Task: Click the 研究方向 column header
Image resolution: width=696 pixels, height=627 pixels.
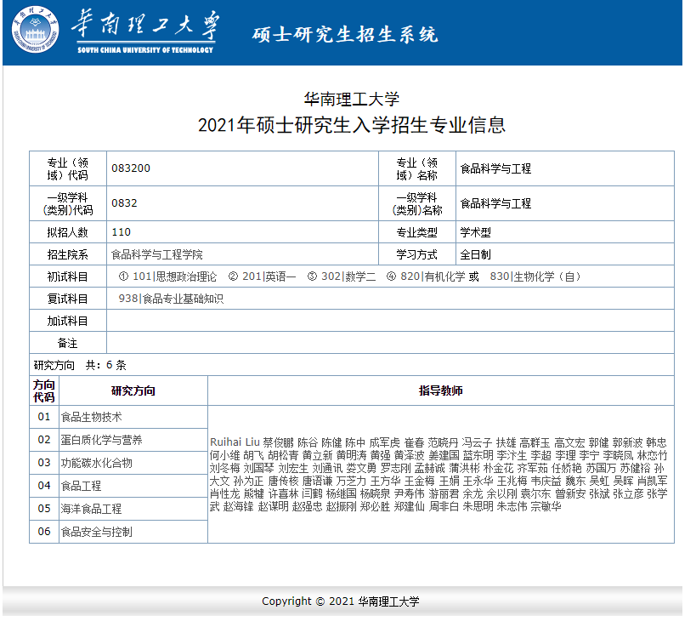Action: [133, 390]
